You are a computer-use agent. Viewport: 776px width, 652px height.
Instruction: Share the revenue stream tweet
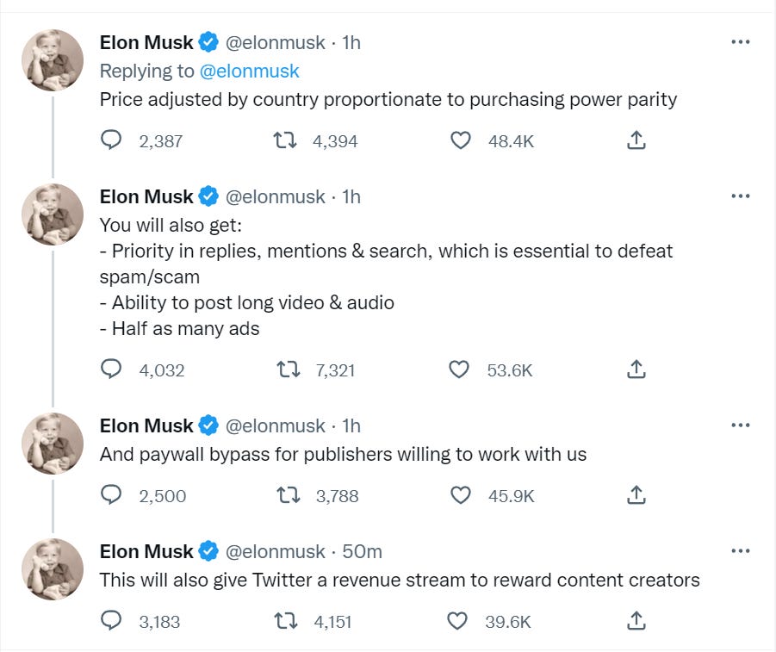[636, 620]
